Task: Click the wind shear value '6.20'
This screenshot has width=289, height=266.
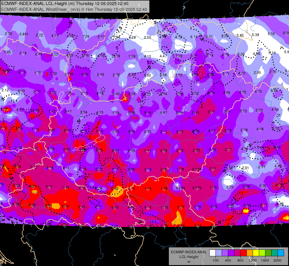Action: coord(99,169)
